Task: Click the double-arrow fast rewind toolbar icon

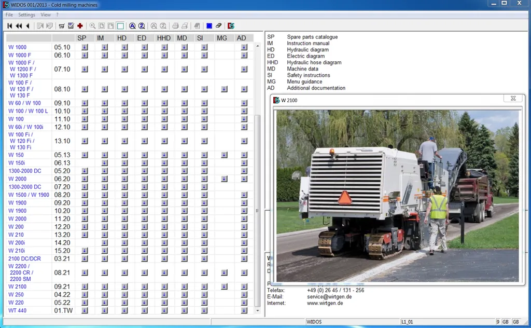Action: 19,26
